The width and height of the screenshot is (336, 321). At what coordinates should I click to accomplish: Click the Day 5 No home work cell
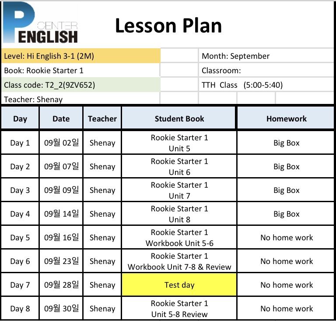point(286,237)
